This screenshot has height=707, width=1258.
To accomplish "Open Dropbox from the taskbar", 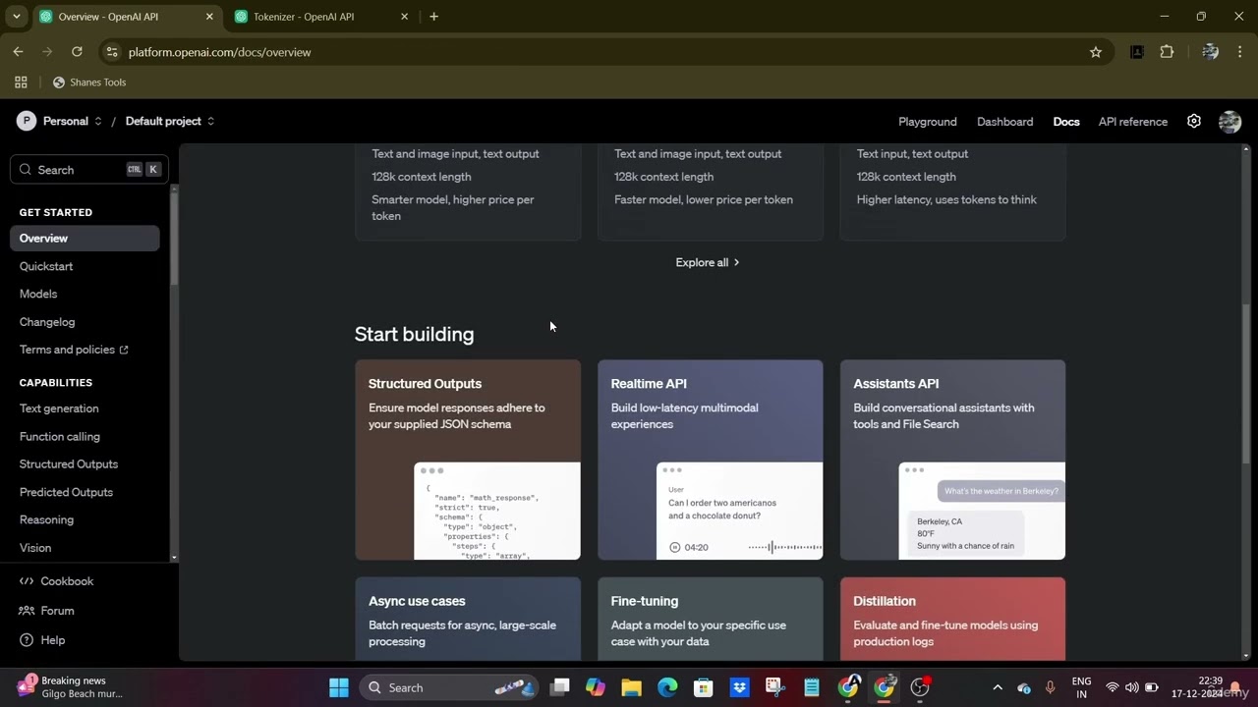I will click(739, 687).
